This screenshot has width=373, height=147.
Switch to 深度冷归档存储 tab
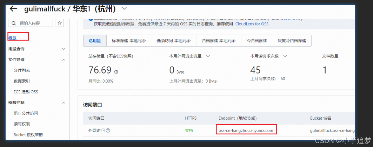(x=292, y=41)
